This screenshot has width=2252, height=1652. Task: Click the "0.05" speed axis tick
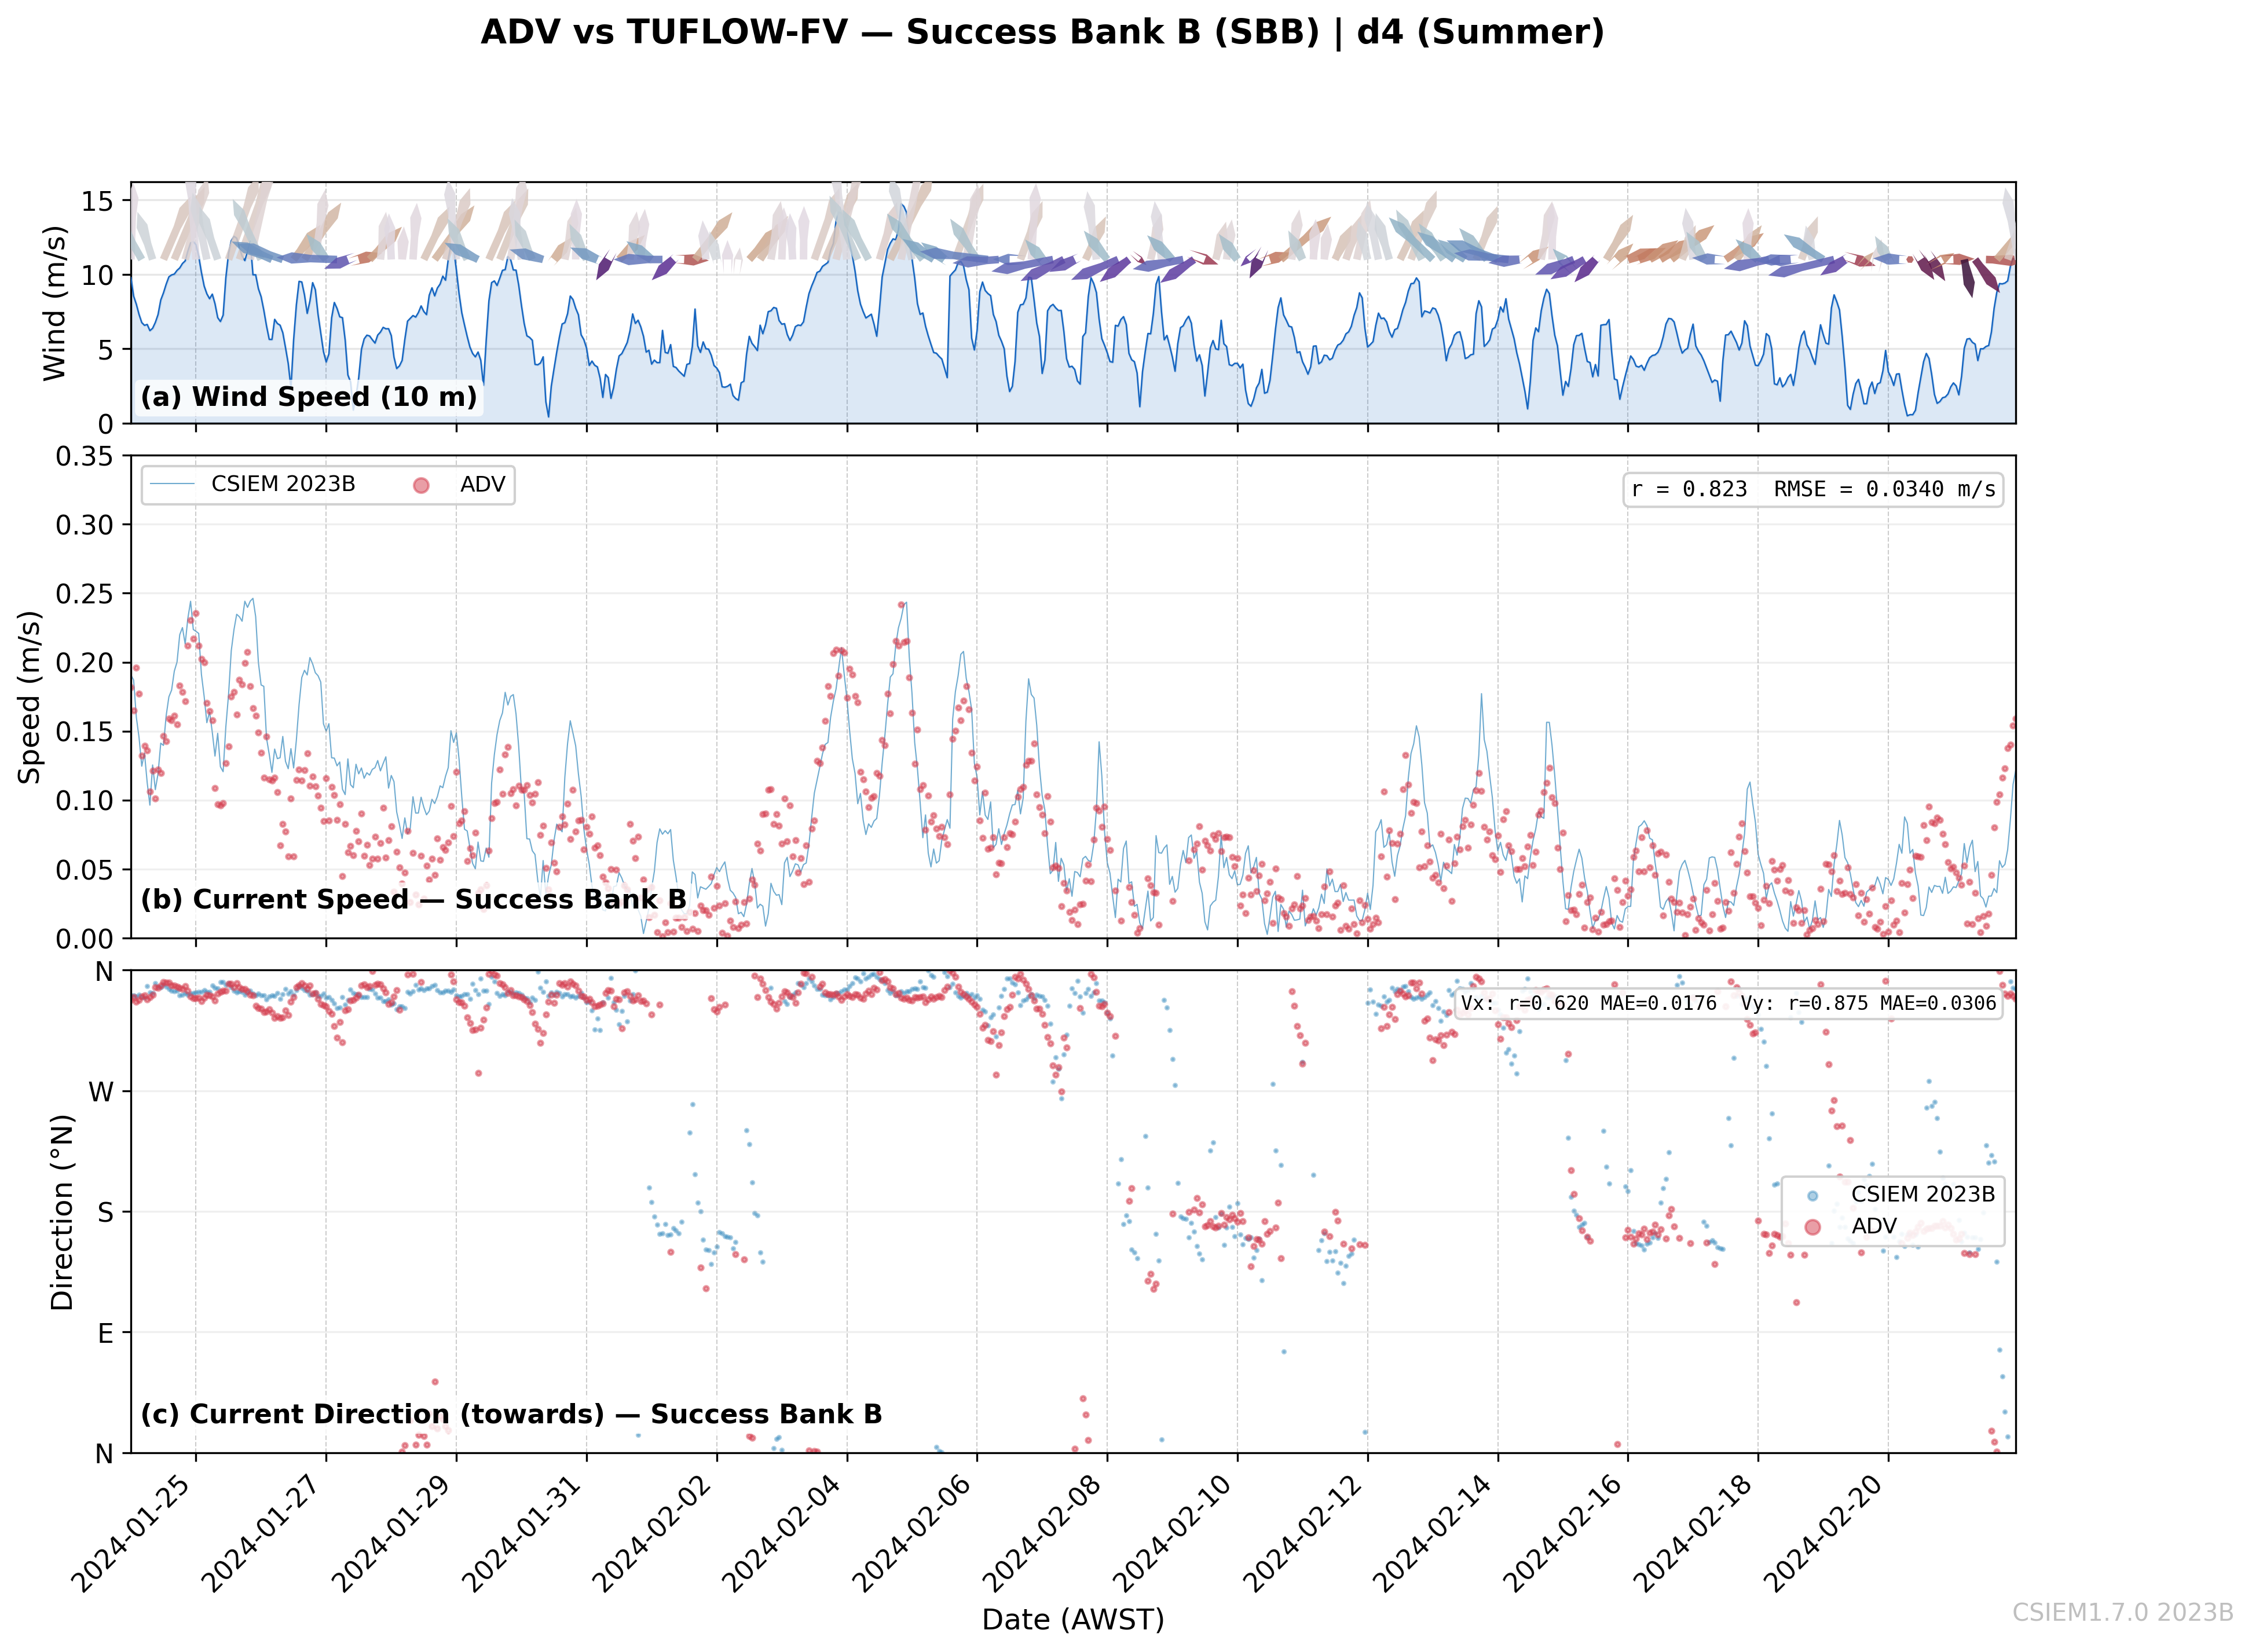click(x=85, y=870)
